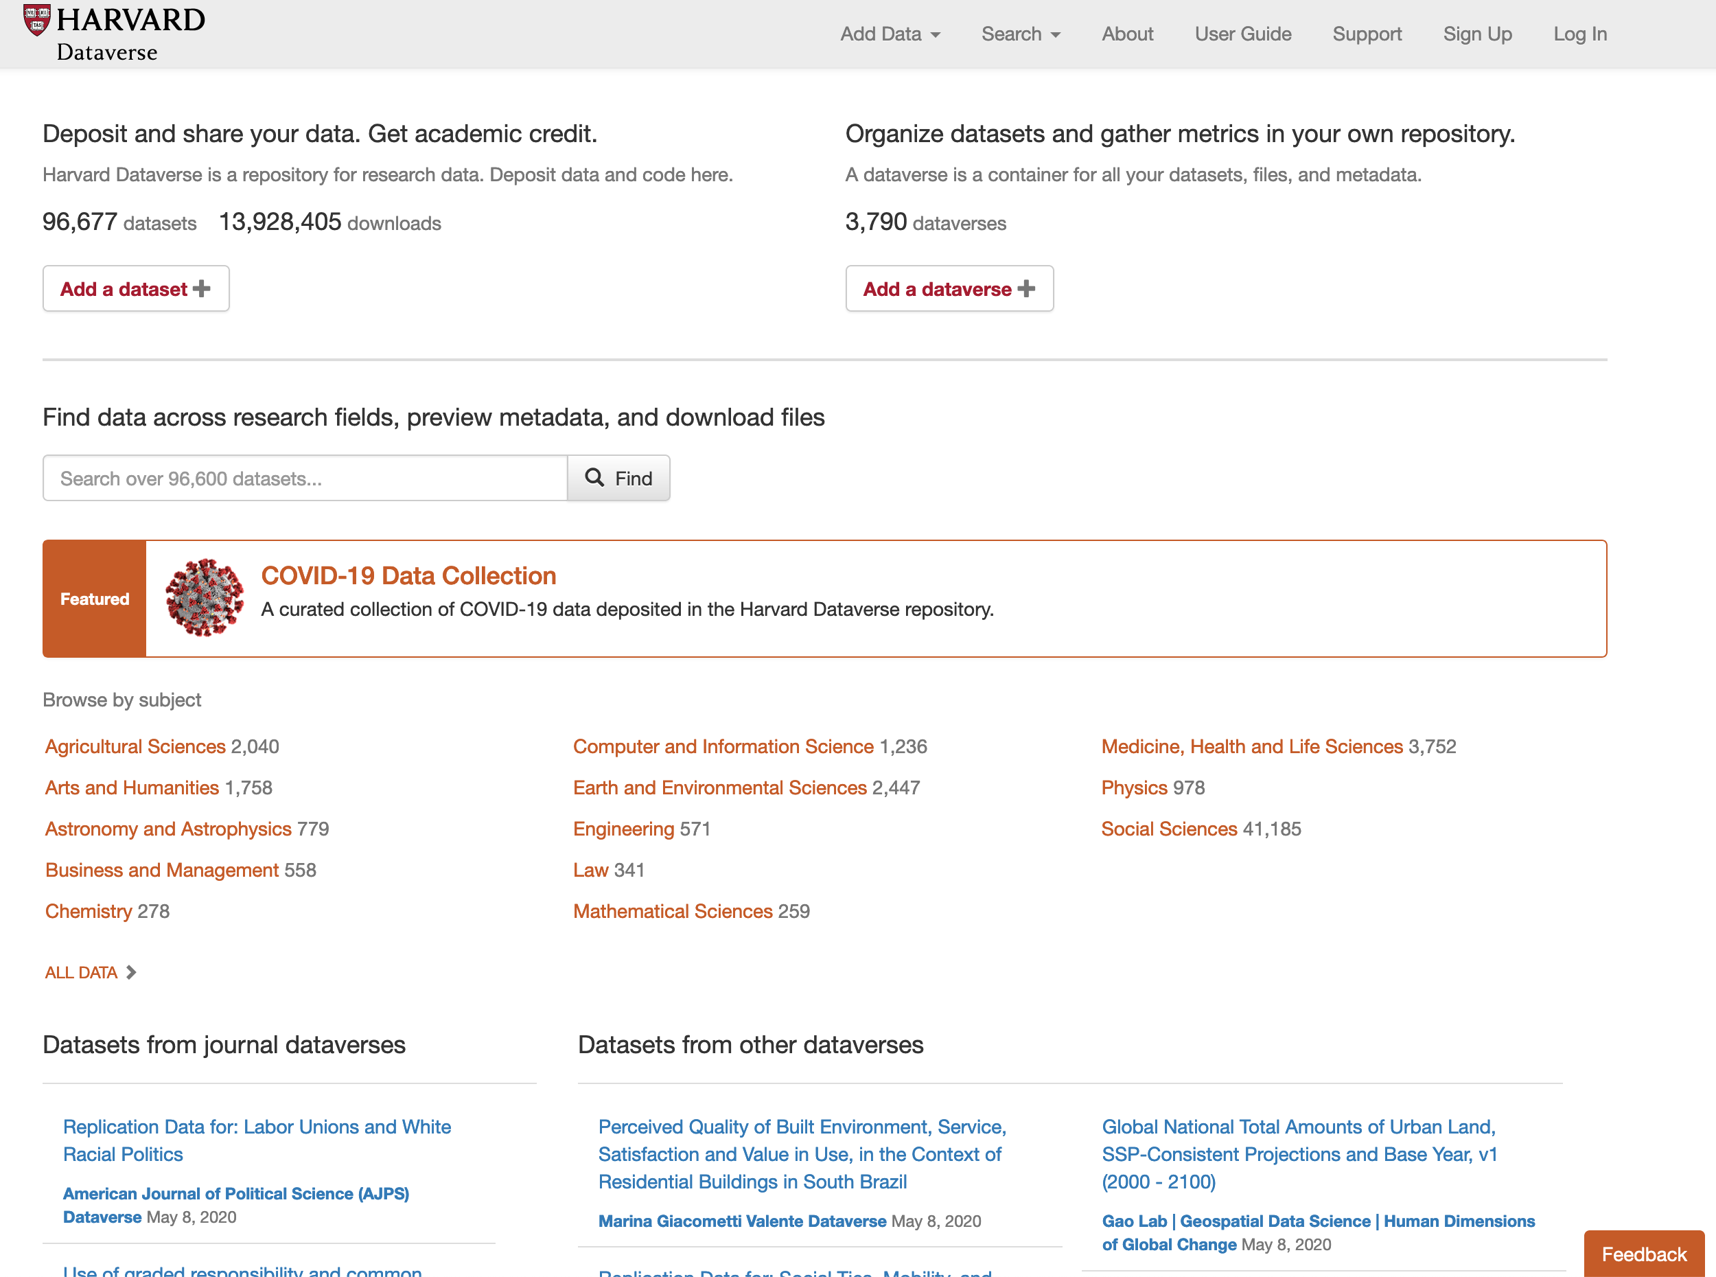
Task: Open the Feedback panel
Action: (x=1644, y=1253)
